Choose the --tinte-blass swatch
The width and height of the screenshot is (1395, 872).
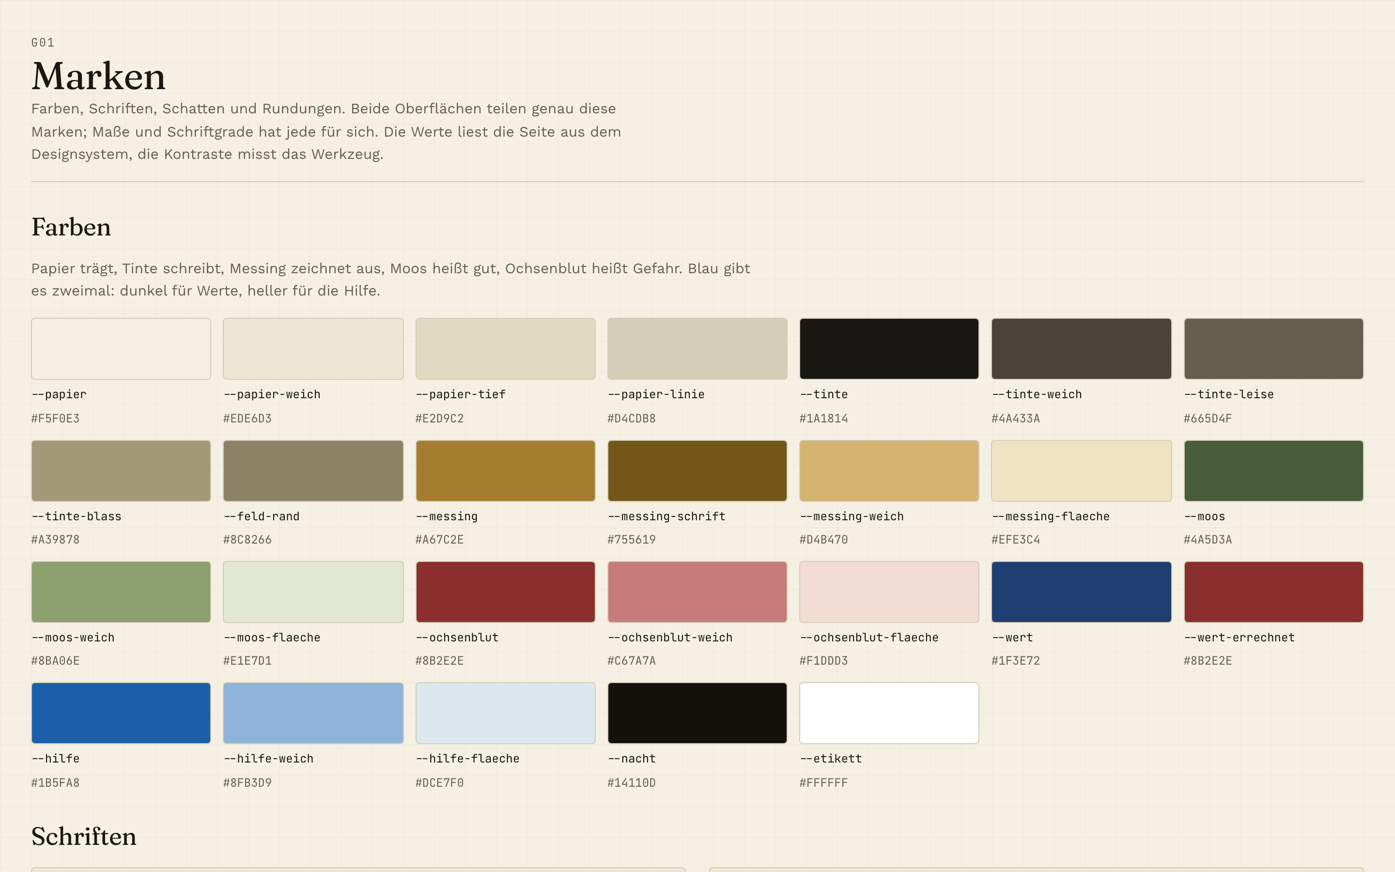tap(121, 470)
